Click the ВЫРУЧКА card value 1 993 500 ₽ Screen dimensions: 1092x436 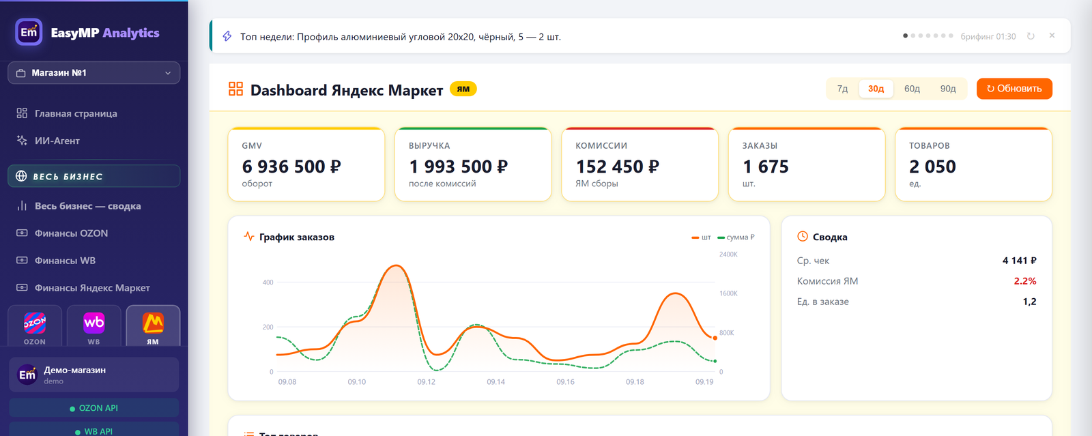[x=459, y=166]
